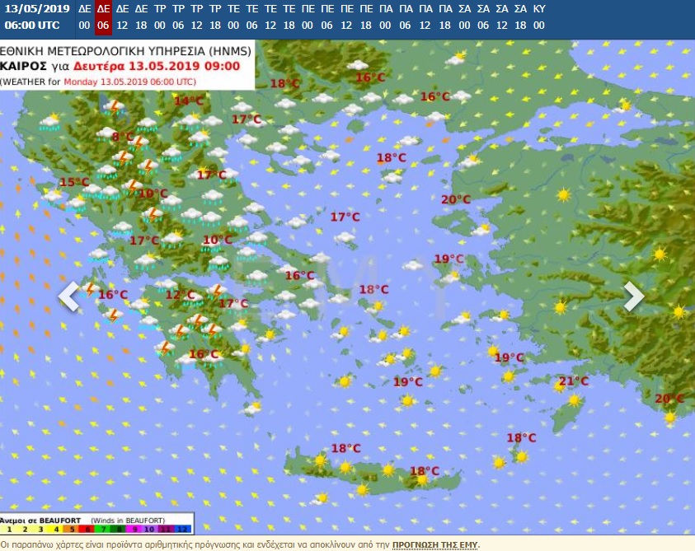
Task: Click purple Beaufort legend swatch 10
Action: click(149, 530)
